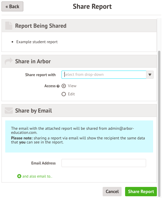Click the and also email to.. link
The image size is (163, 198).
[37, 176]
